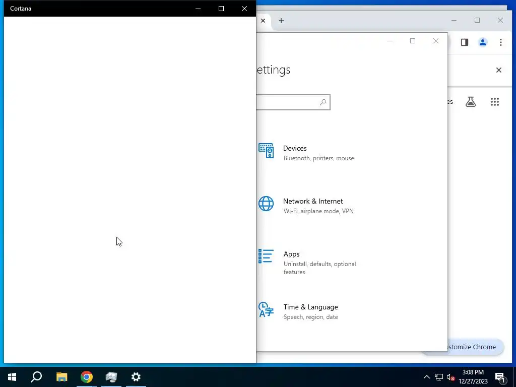Close the Cortana window

coord(244,9)
